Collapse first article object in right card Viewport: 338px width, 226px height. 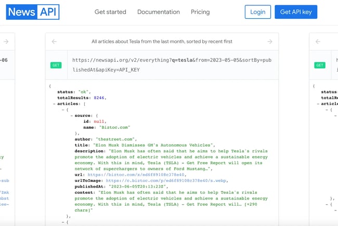[327, 110]
